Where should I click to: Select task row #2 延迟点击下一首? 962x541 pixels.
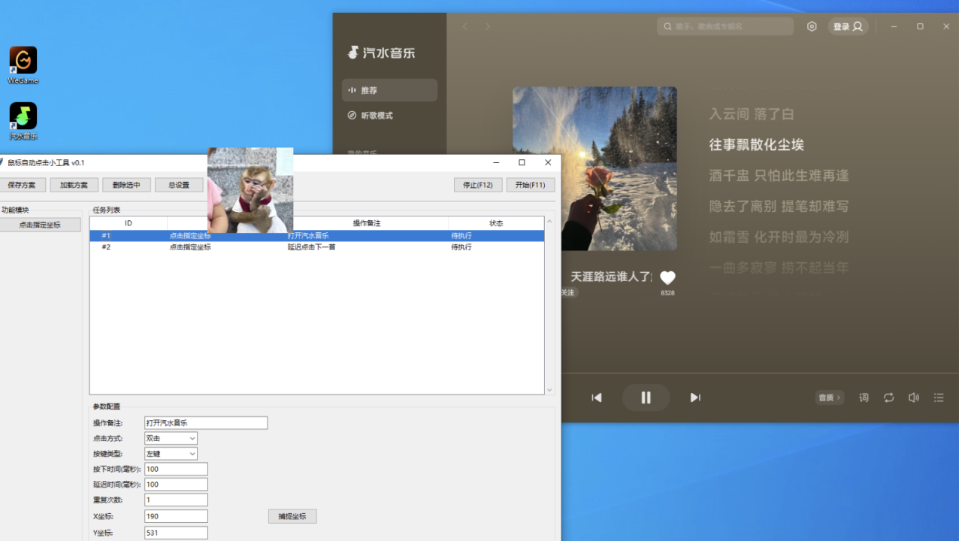316,247
